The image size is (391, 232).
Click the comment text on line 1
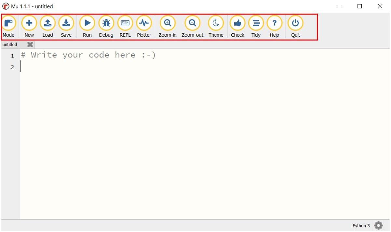coord(88,55)
